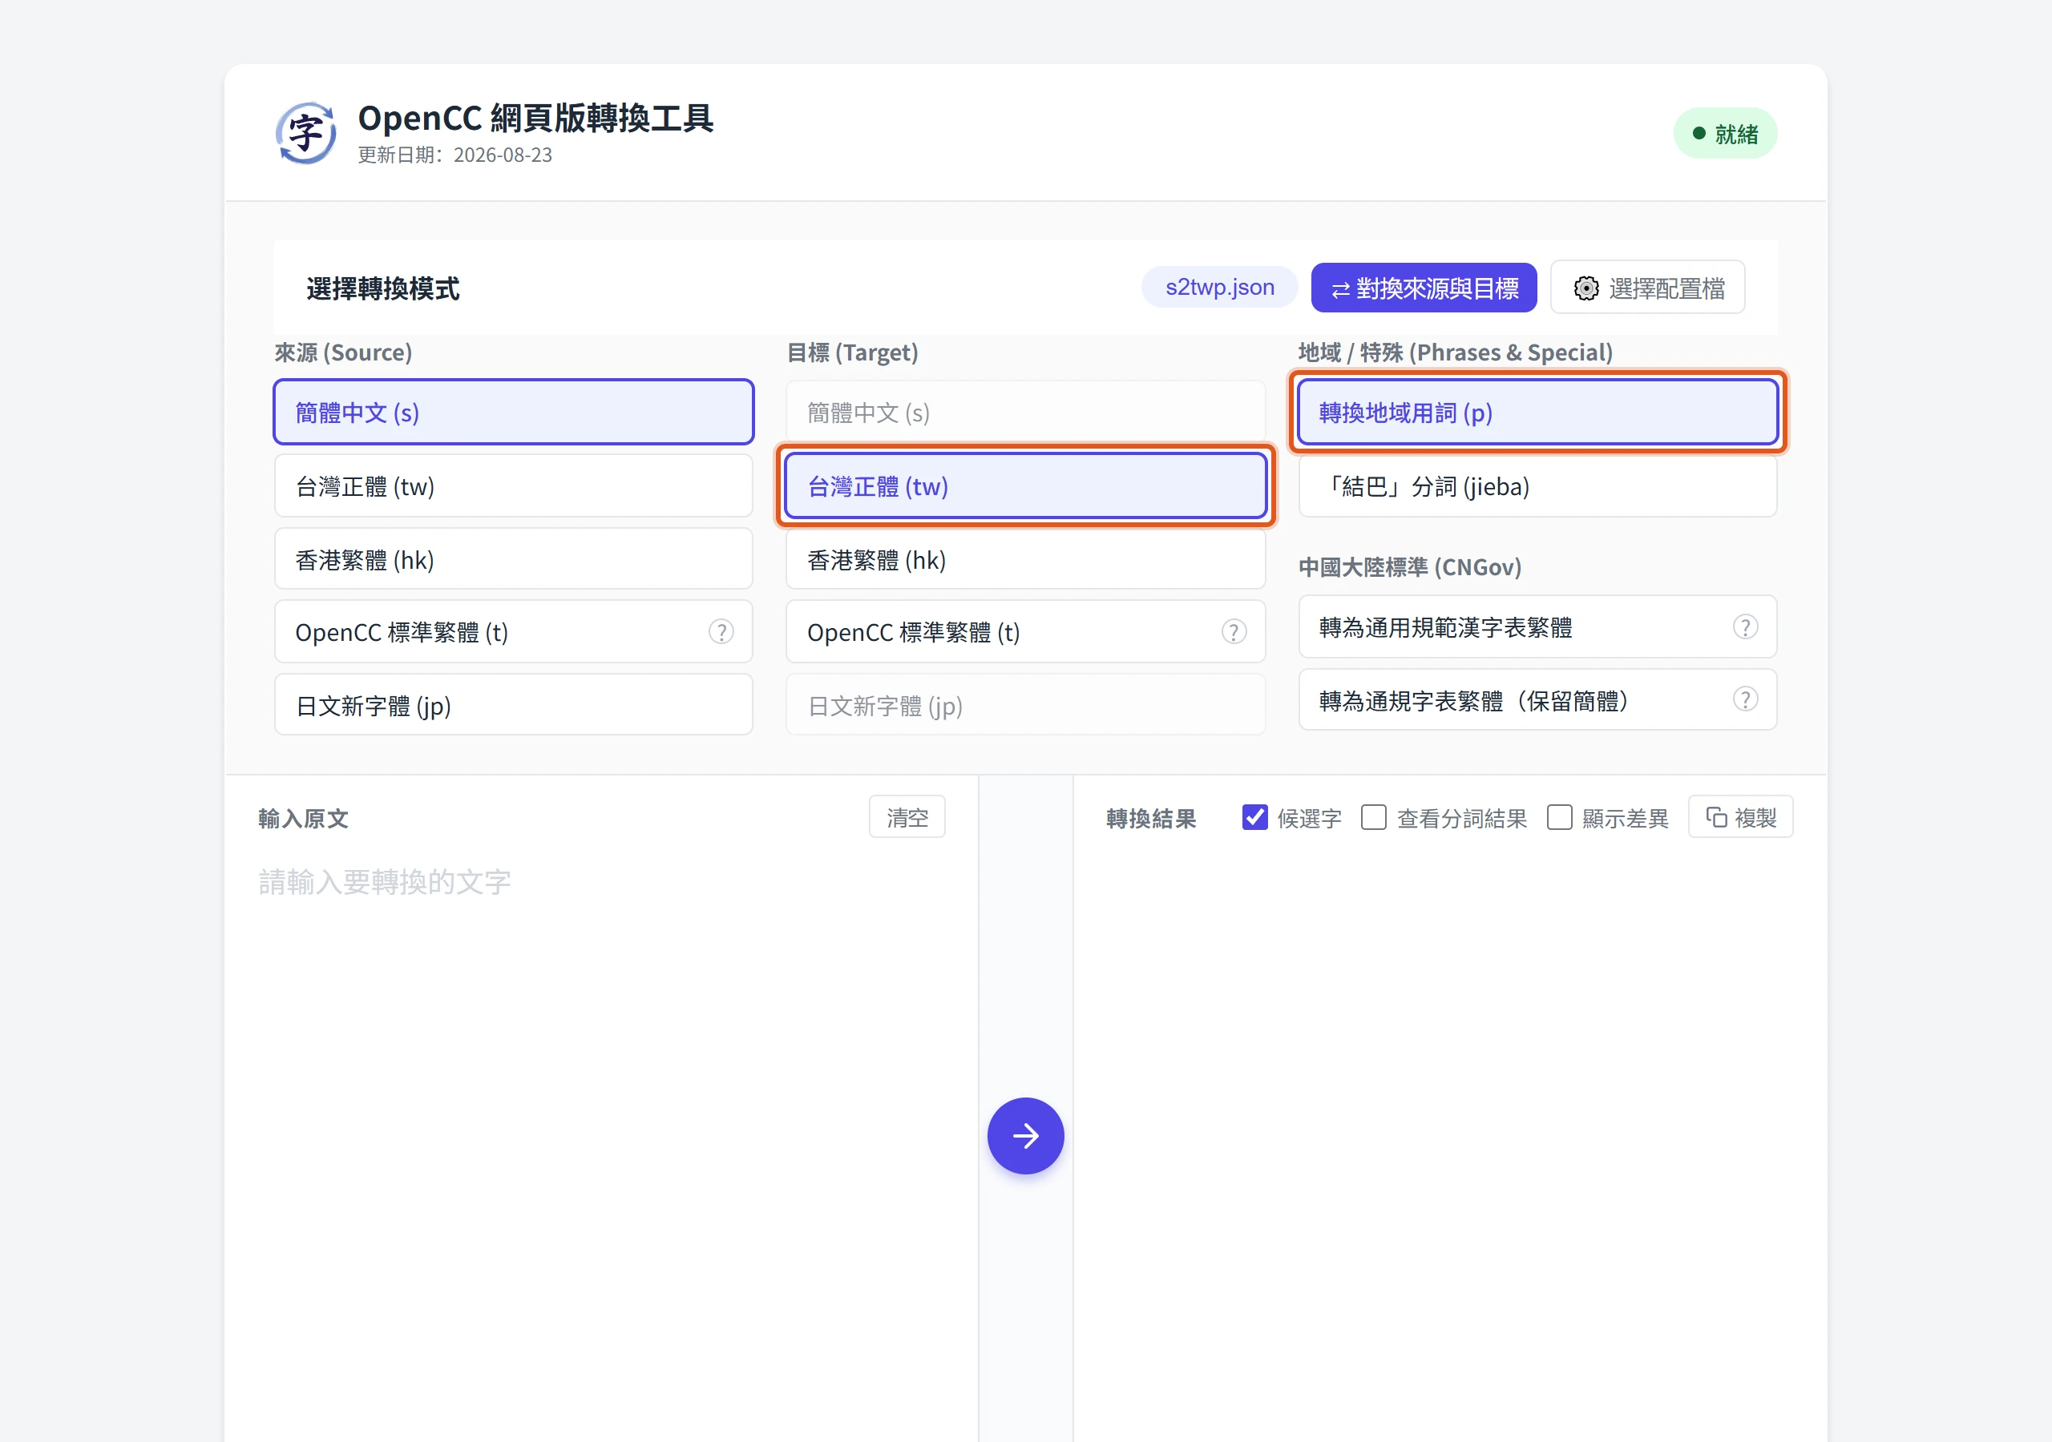Enable the 顯示差異 checkbox
Screen dimensions: 2052x1442
[x=1560, y=817]
